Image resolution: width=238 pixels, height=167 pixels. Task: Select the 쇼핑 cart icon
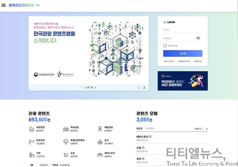(x=66, y=155)
